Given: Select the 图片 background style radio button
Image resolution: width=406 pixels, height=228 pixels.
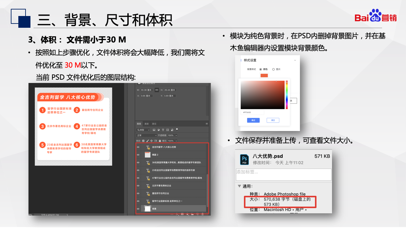Looking at the screenshot, I should 273,69.
